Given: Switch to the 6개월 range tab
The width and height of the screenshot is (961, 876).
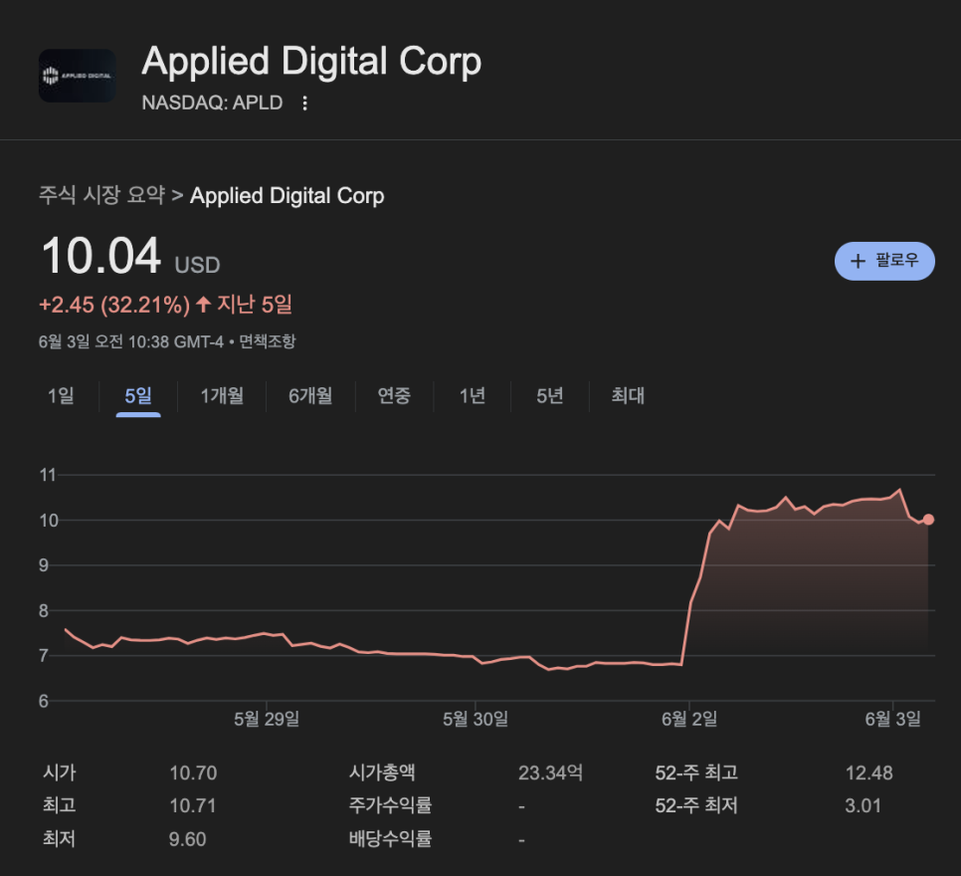Looking at the screenshot, I should click(310, 395).
